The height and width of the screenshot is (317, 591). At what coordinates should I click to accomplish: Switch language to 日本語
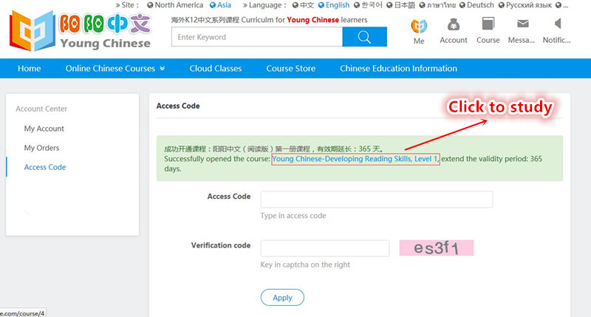[x=400, y=5]
